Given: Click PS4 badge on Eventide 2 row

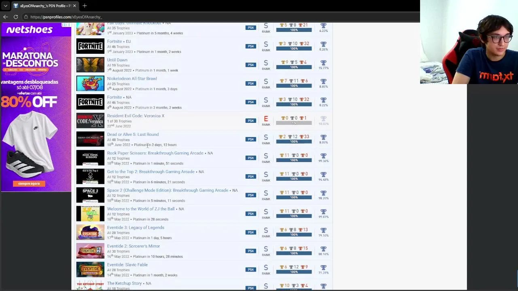Looking at the screenshot, I should click(x=251, y=251).
